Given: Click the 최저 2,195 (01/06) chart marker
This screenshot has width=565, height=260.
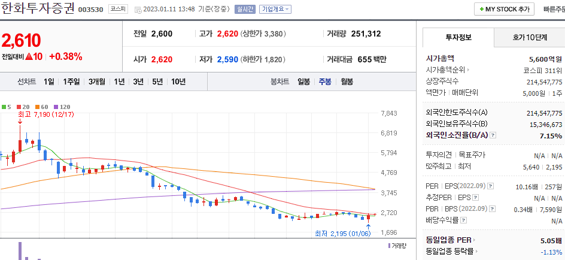Looking at the screenshot, I should click(x=343, y=234).
